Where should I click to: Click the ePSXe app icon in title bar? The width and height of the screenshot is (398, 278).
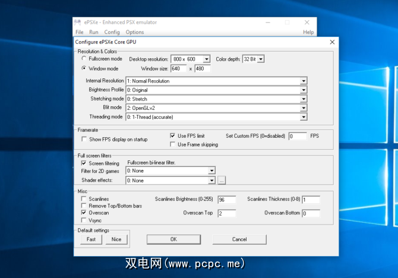click(x=77, y=23)
